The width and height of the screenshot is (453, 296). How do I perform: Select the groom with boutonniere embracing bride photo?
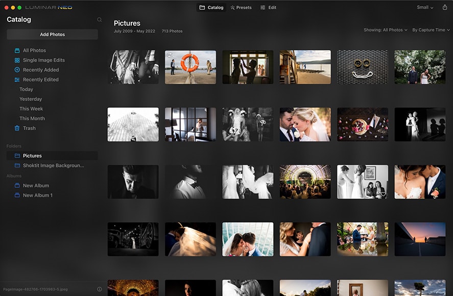pyautogui.click(x=420, y=182)
